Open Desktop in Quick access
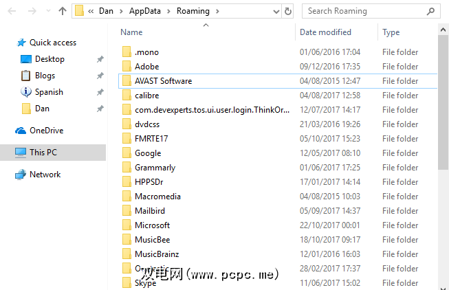 point(50,59)
